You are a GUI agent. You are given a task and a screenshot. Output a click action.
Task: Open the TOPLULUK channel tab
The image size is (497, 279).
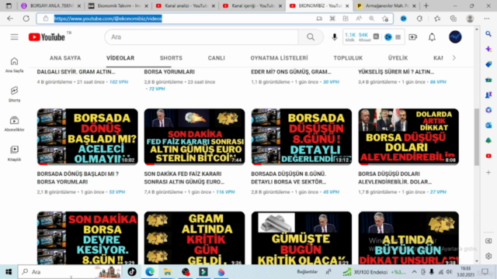click(x=348, y=58)
